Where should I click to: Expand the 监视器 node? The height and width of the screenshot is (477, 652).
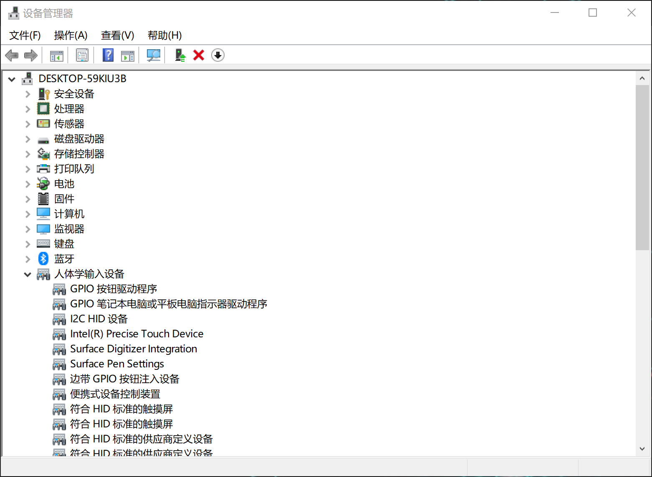[x=28, y=229]
